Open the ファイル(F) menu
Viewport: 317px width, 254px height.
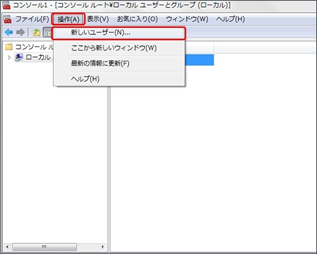click(x=32, y=19)
